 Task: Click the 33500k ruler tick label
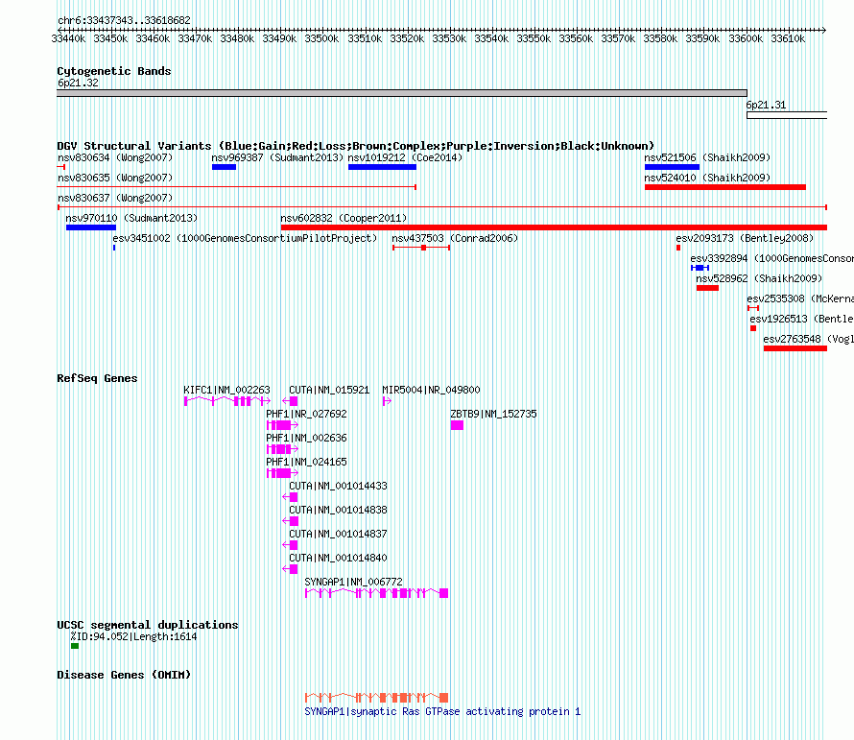[x=321, y=39]
